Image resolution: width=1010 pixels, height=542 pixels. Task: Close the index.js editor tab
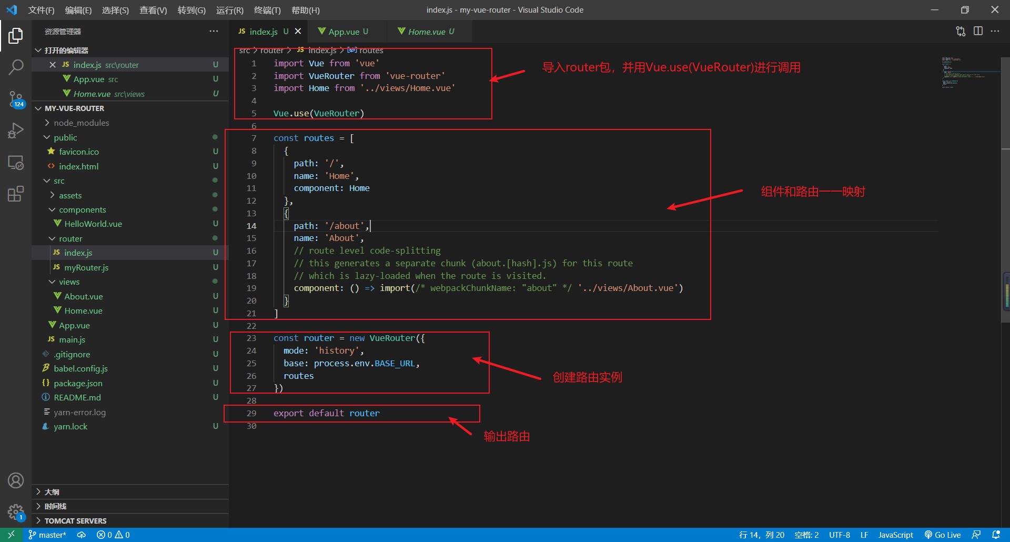click(298, 31)
